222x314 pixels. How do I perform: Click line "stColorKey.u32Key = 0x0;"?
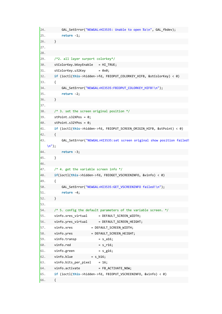tap(82, 70)
